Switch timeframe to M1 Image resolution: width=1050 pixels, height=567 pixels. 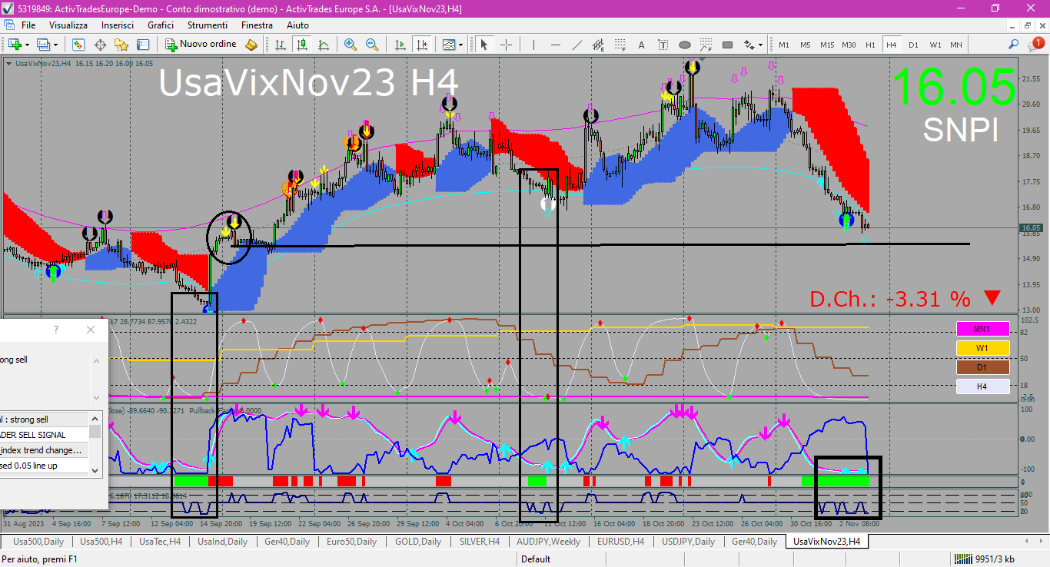(x=784, y=45)
